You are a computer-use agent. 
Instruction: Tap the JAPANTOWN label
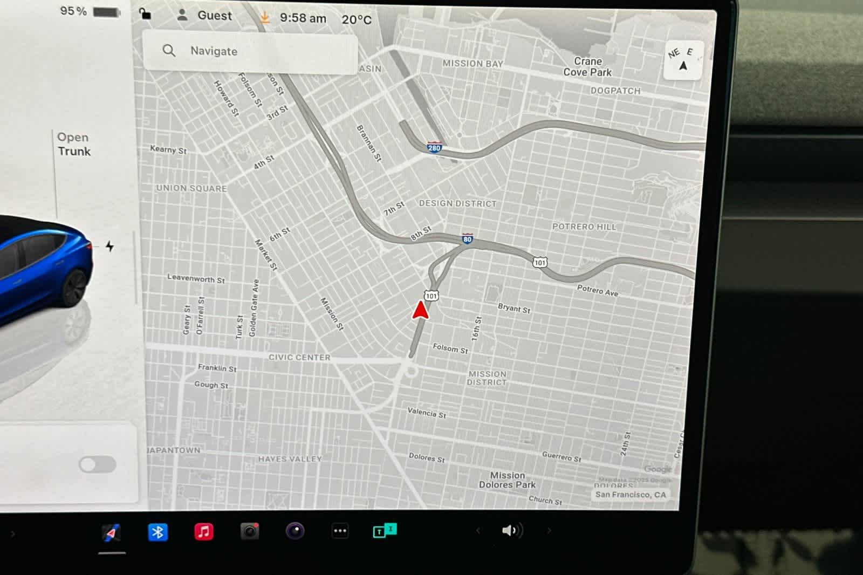click(174, 450)
